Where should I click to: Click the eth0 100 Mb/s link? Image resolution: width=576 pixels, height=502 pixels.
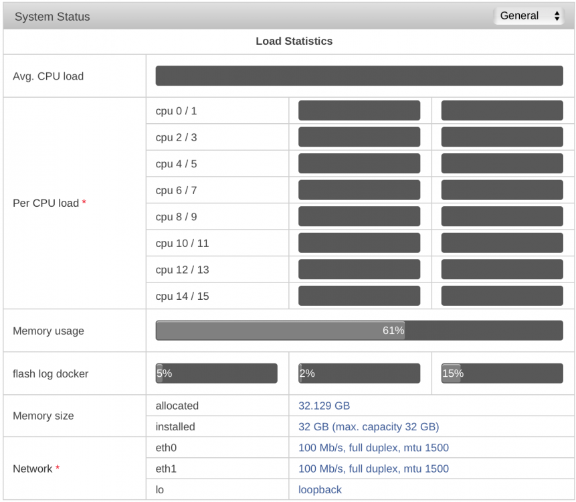pos(373,448)
